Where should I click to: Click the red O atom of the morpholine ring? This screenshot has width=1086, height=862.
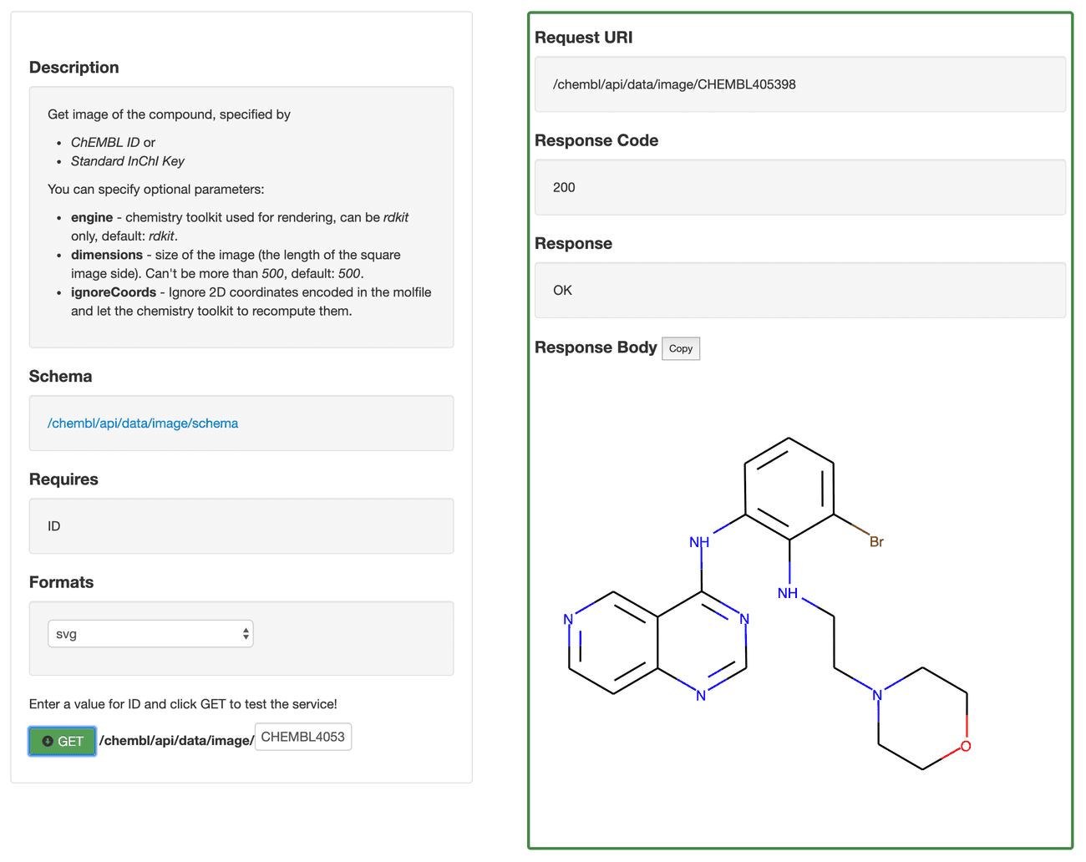point(966,746)
